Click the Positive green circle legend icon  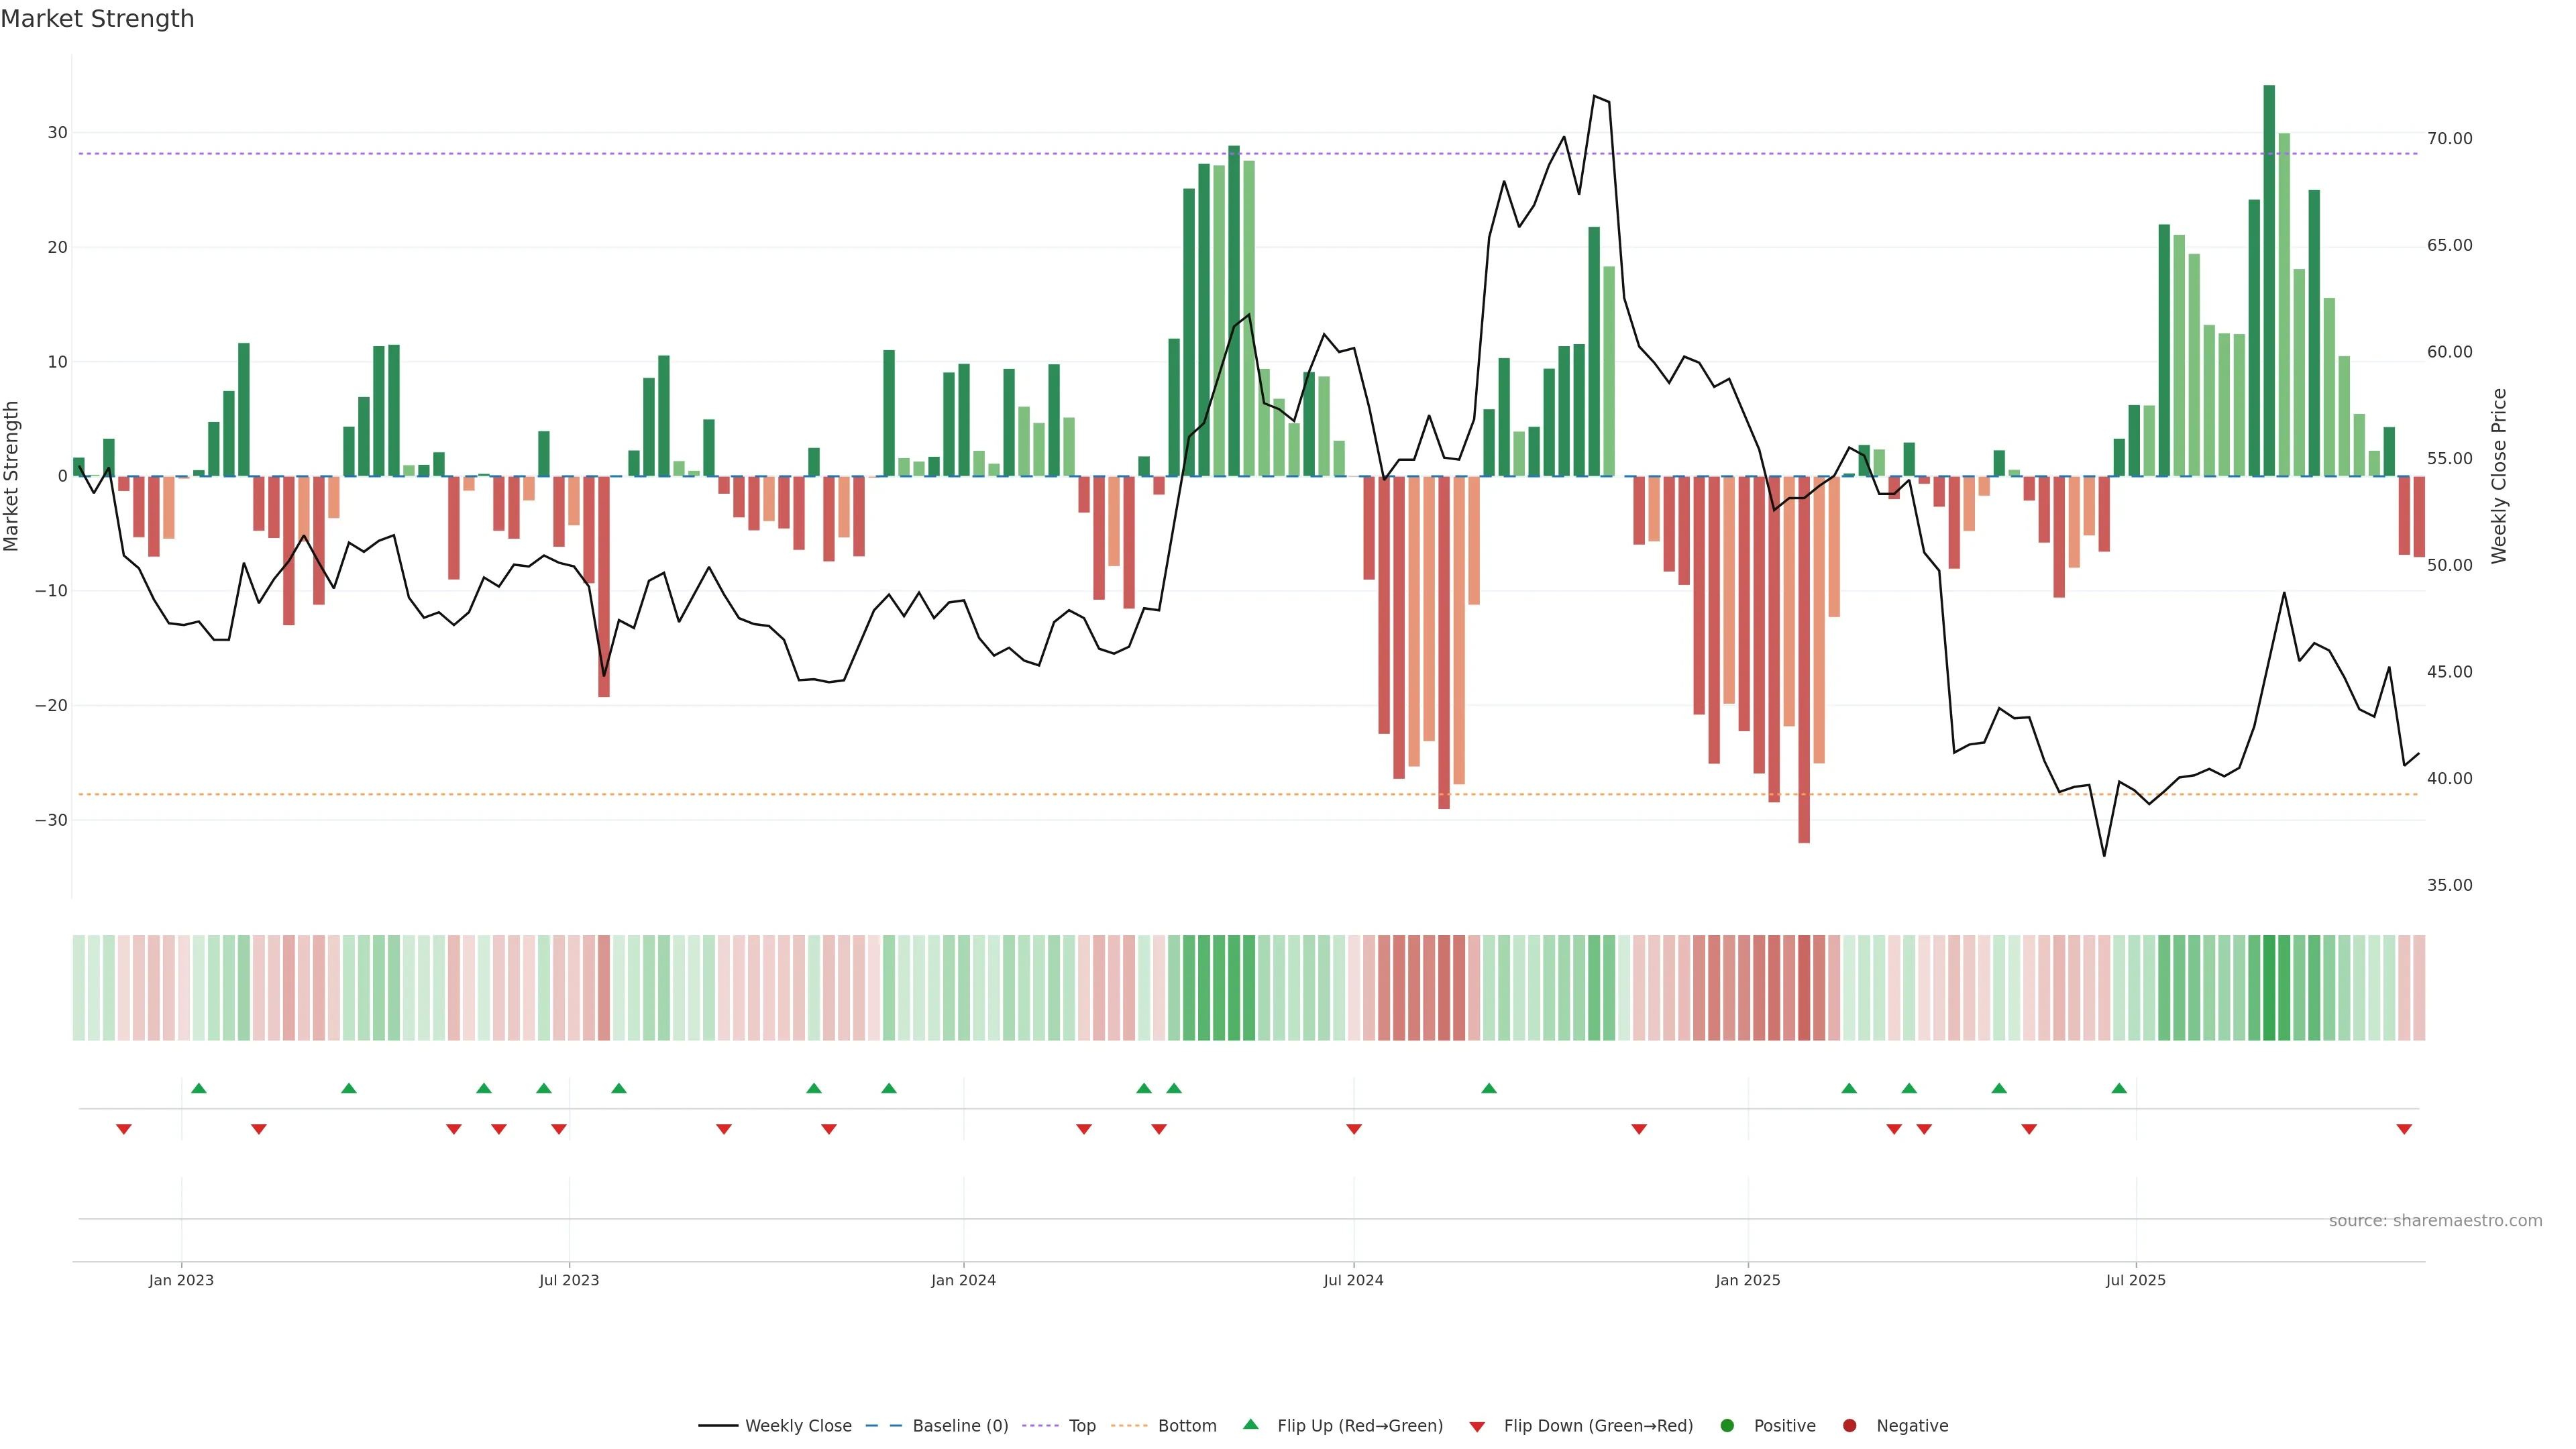(x=1727, y=1426)
